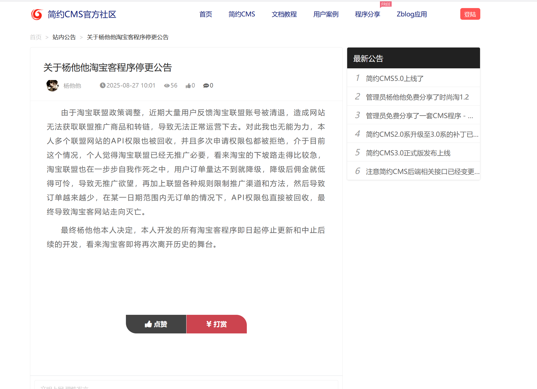Go to 首页 in the breadcrumb
The height and width of the screenshot is (389, 537).
coord(36,37)
